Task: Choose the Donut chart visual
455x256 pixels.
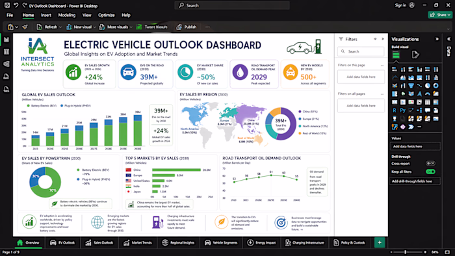Action: coord(436,86)
